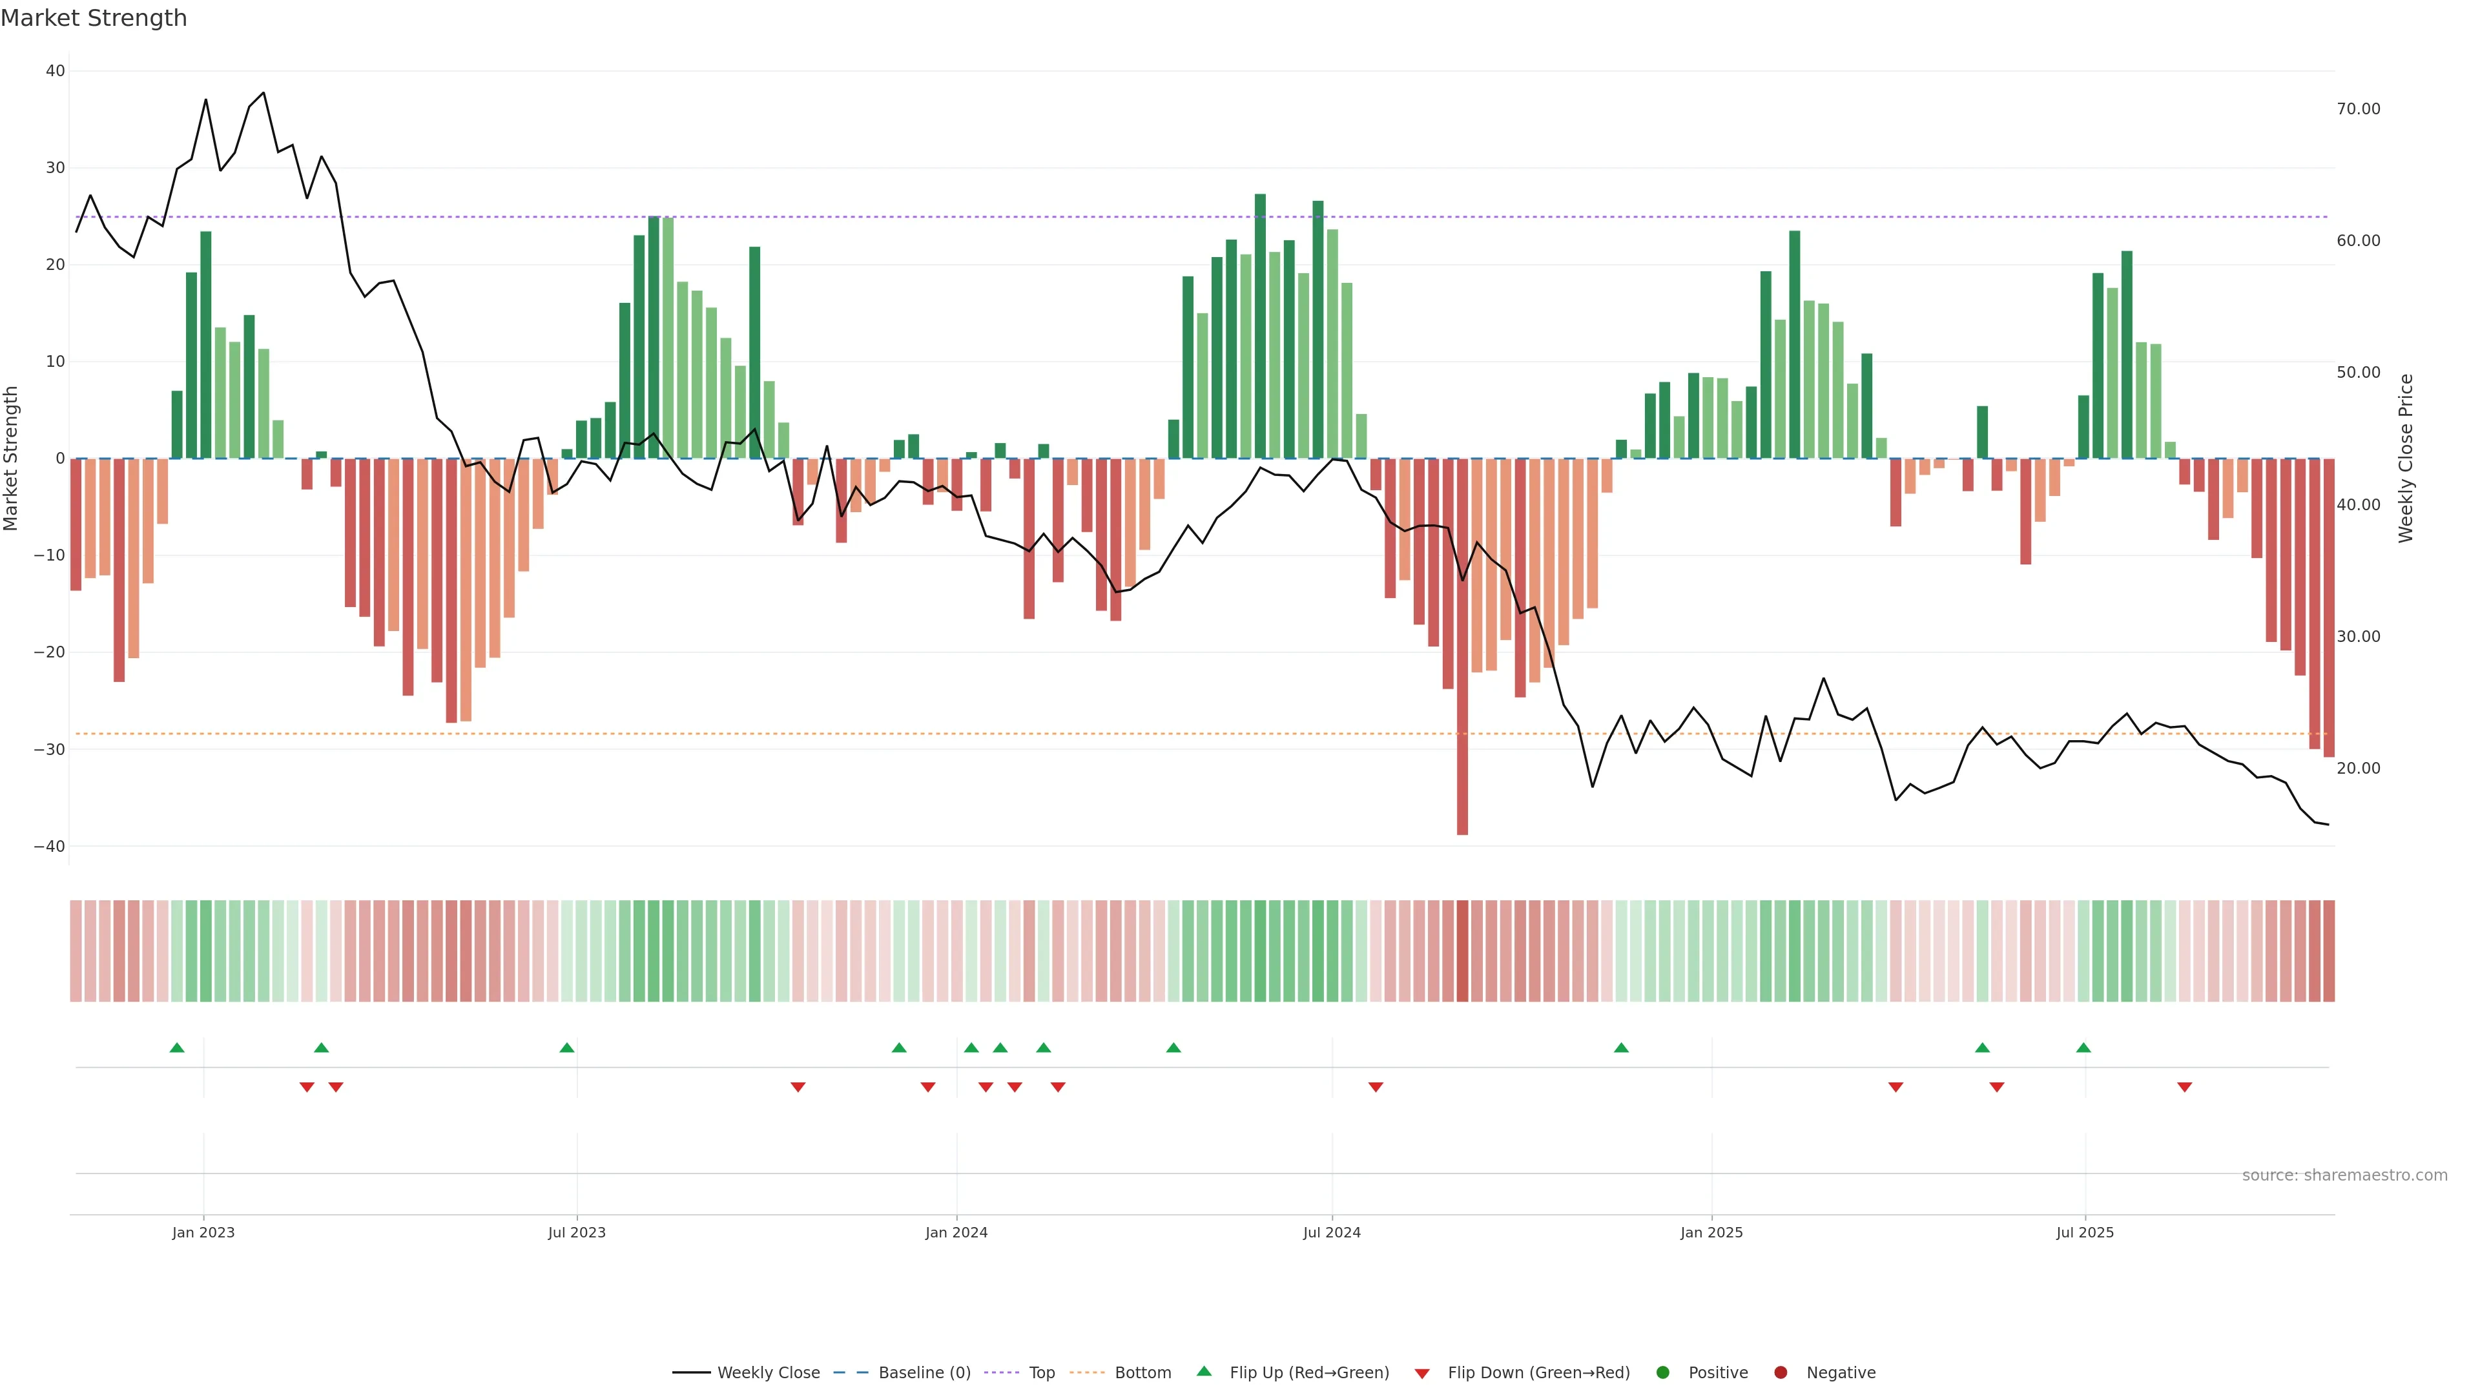
Task: Click the red Flip Down triangle legend icon
Action: 1422,1373
